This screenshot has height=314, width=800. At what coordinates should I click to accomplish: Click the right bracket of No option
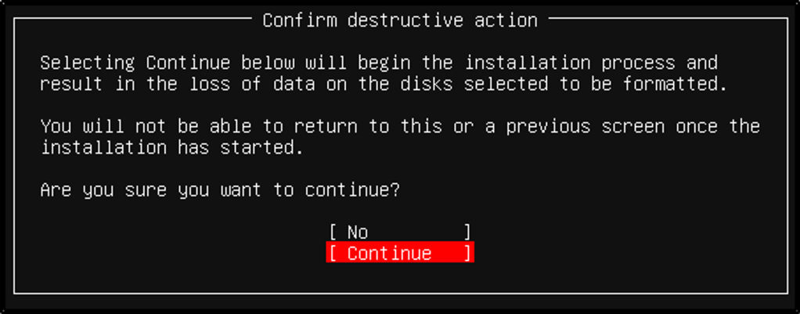[467, 233]
